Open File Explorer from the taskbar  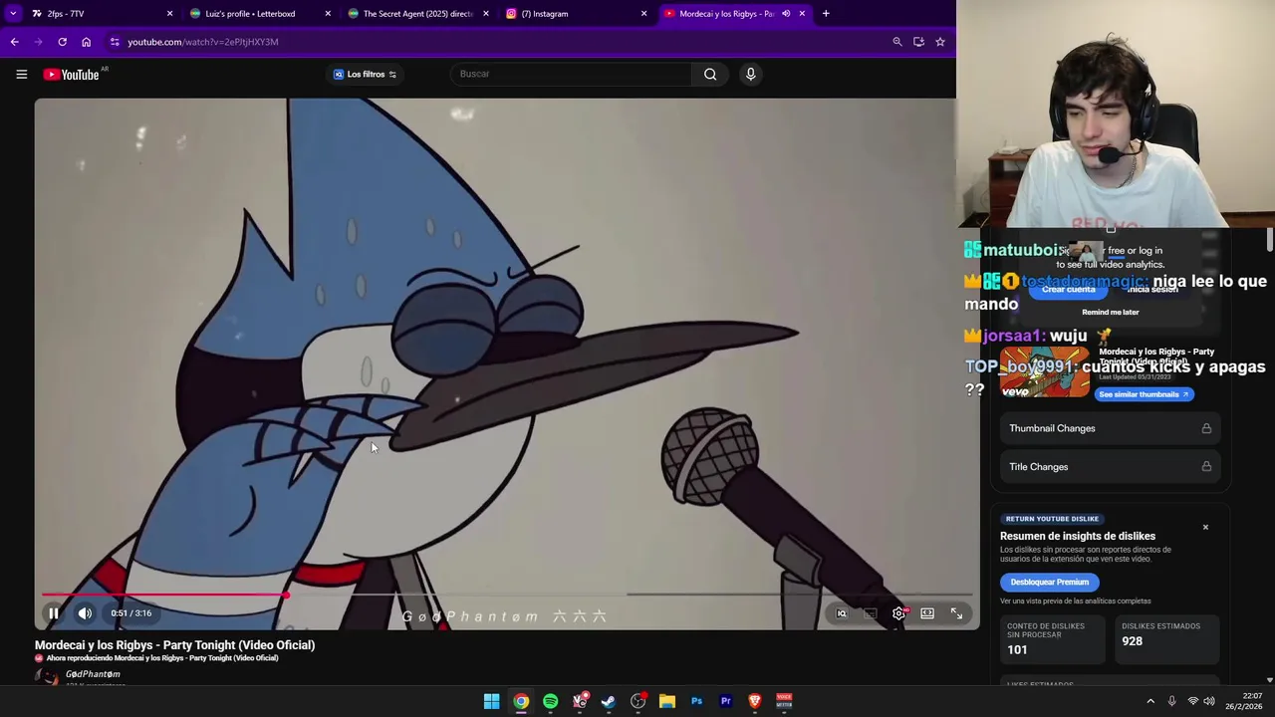[x=667, y=701]
